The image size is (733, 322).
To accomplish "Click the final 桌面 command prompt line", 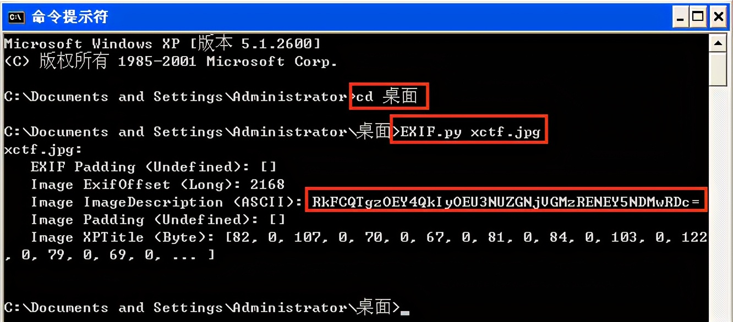I will [x=198, y=308].
